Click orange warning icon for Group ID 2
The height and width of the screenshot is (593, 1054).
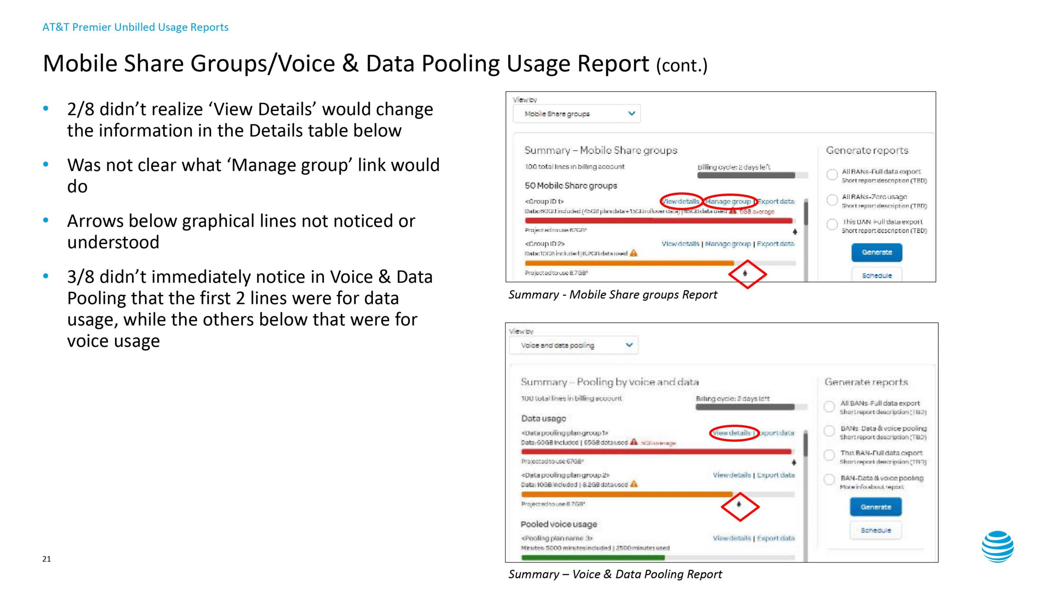(x=634, y=253)
